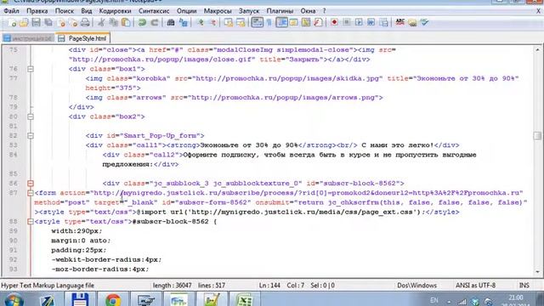This screenshot has height=306, width=544.
Task: Open Chrome from the taskbar
Action: click(113, 300)
